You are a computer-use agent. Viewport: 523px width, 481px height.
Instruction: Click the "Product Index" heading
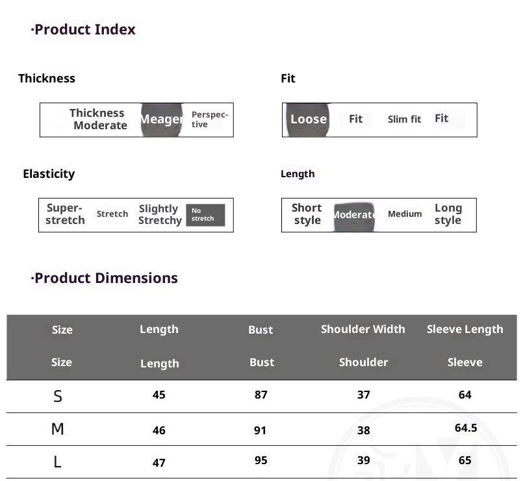click(84, 30)
